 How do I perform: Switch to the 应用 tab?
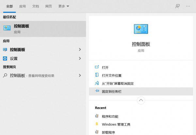tap(23, 6)
